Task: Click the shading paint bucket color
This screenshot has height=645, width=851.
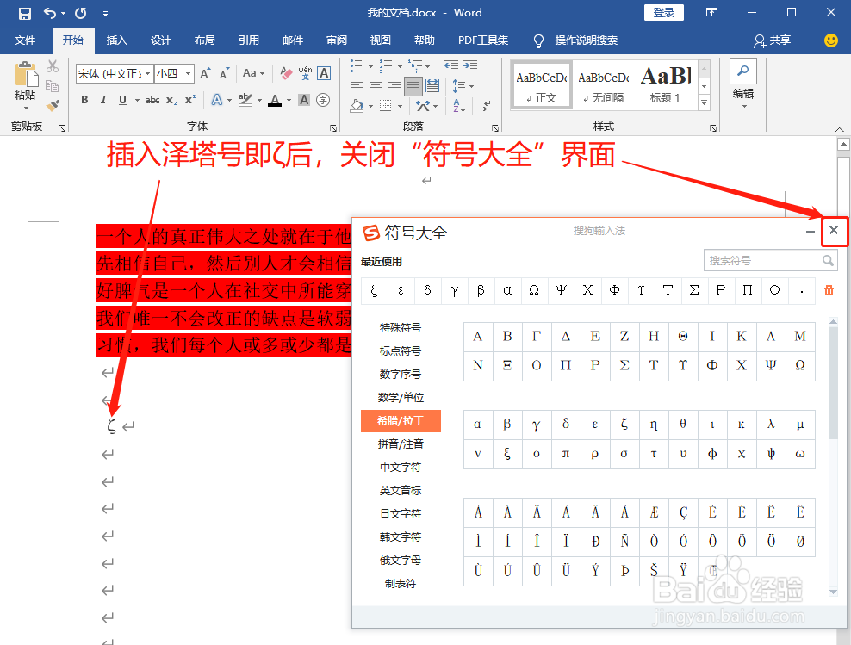Action: (357, 106)
